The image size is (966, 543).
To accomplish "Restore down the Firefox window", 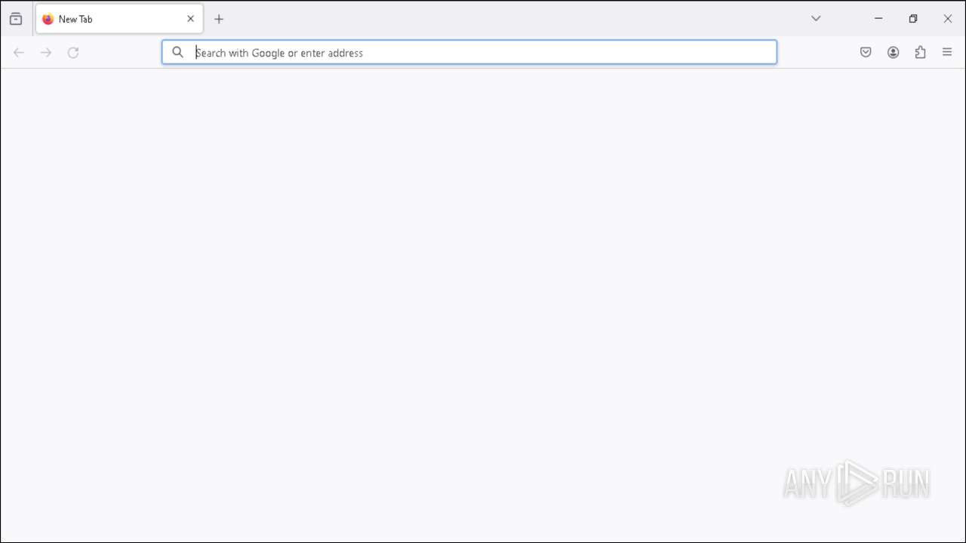I will pos(913,19).
